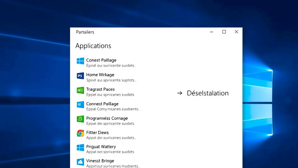Select the Tragrast Paces green icon

click(x=80, y=90)
